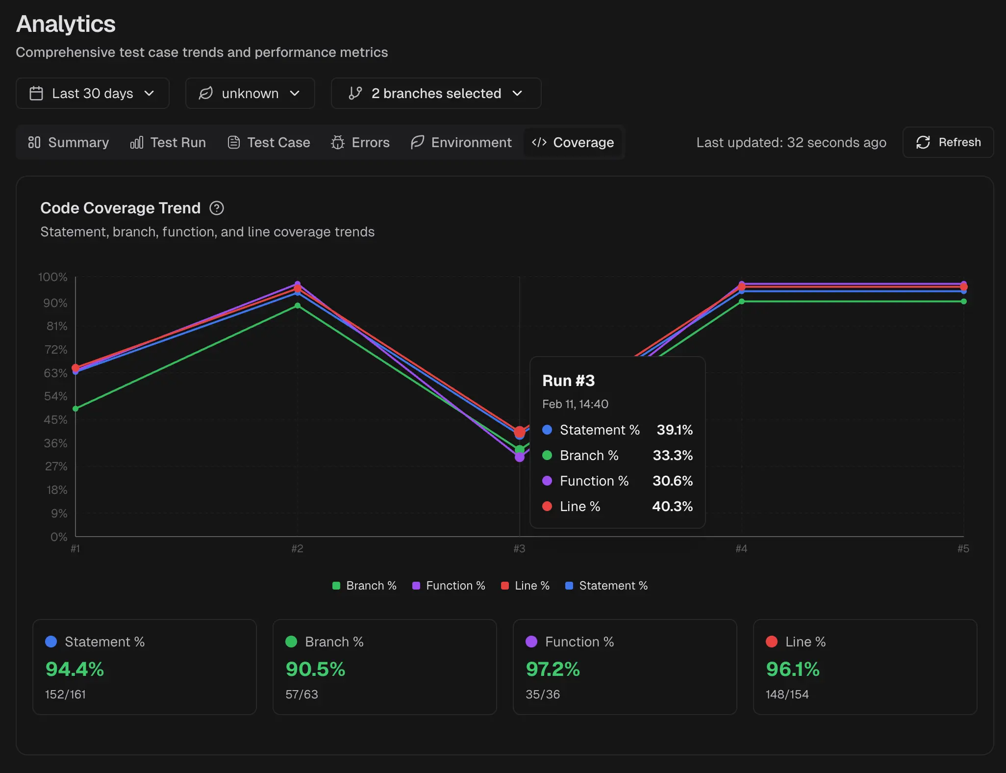The image size is (1006, 773).
Task: Select the Coverage tab button
Action: coord(573,142)
